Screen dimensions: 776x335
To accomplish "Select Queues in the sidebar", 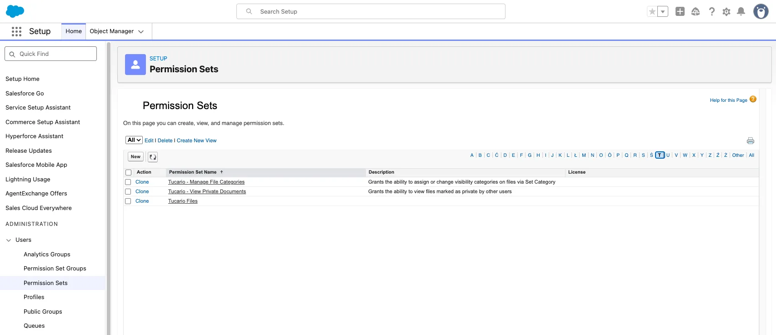I will tap(34, 326).
